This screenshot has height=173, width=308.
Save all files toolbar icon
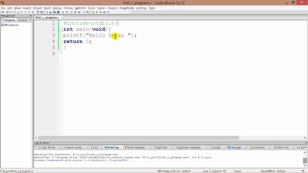pos(58,12)
